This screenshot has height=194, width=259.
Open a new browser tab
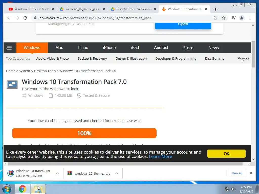tap(215, 9)
